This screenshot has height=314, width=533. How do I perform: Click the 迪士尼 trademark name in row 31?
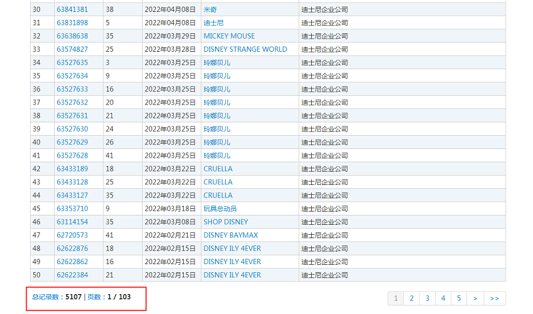213,23
